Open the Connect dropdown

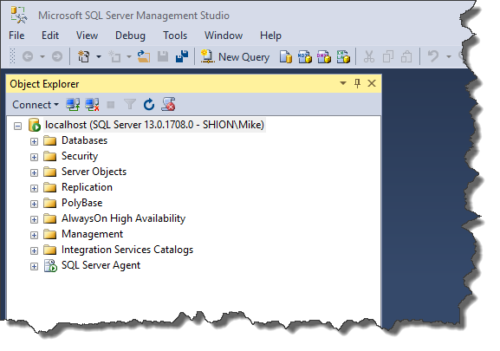36,105
